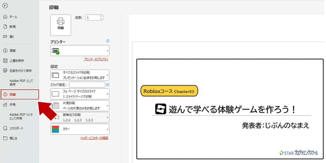
Task: Click the スライド指定 input field
Action: (x=87, y=85)
